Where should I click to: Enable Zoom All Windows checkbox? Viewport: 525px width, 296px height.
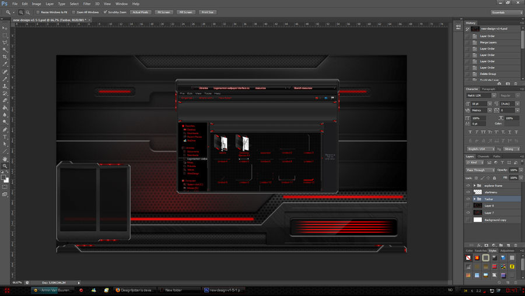(x=73, y=12)
